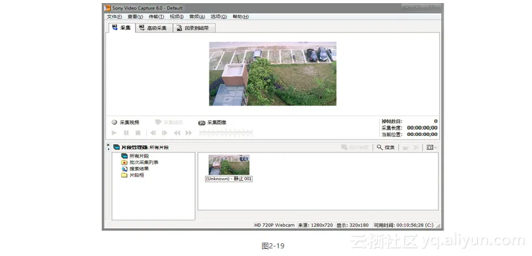Click the grayed-out edit clip icon
This screenshot has height=256, width=532.
(405, 147)
